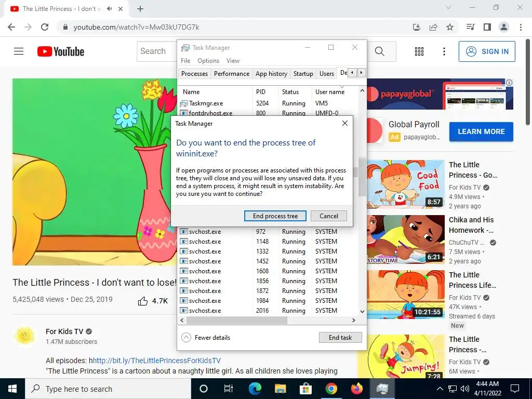Toggle Chrome side panel icon
This screenshot has width=532, height=399.
(x=487, y=27)
